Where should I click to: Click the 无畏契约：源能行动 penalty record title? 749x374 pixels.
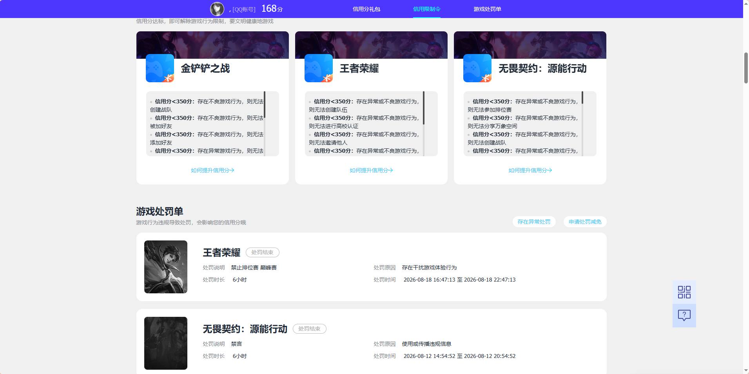[245, 329]
